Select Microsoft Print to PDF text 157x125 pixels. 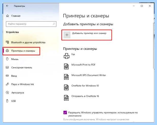point(83,65)
